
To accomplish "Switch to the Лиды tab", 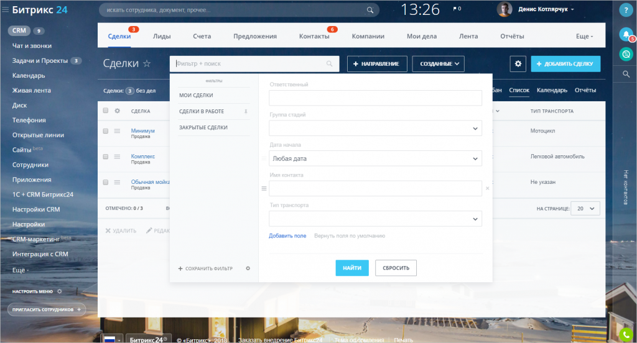I will 162,36.
